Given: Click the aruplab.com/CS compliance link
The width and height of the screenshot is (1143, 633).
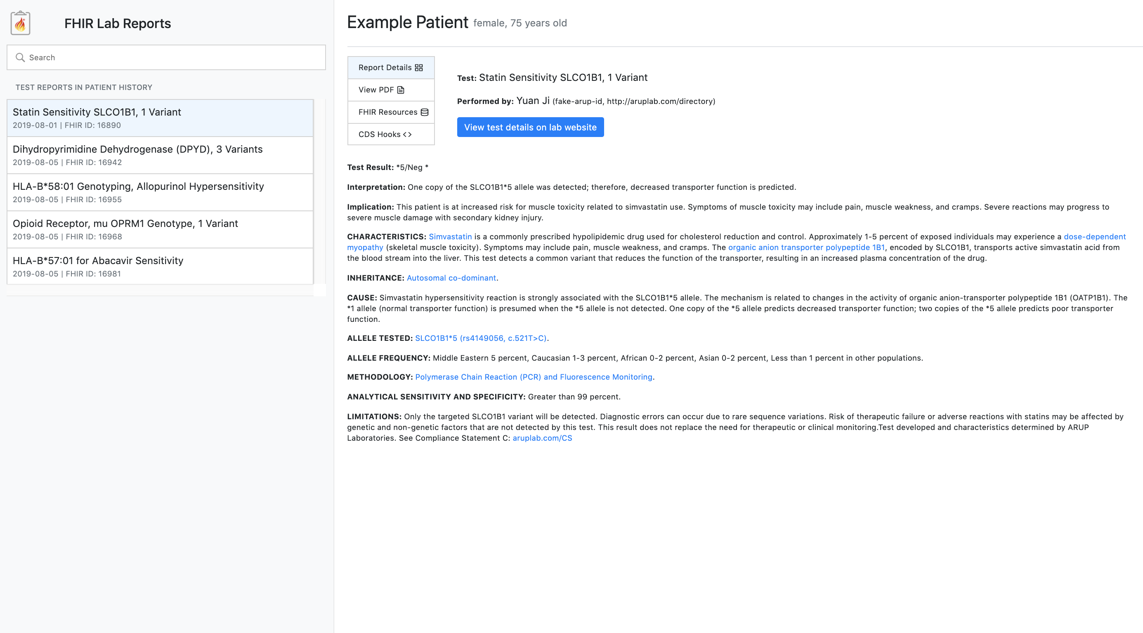Looking at the screenshot, I should pyautogui.click(x=542, y=438).
